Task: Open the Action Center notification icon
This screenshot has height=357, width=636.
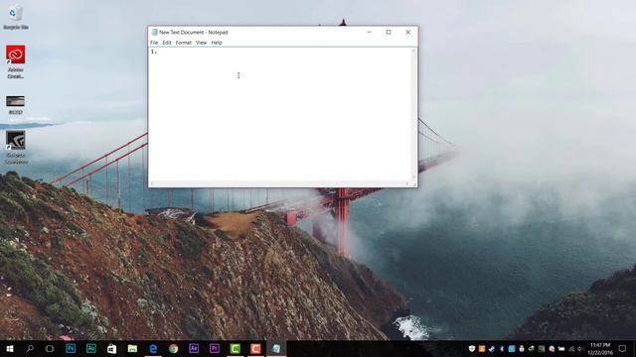Action: tap(623, 348)
